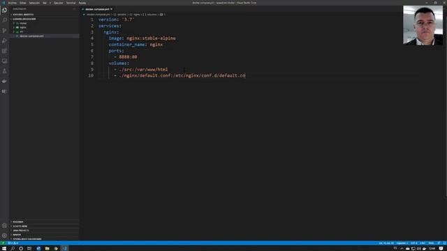Expand the Maven panel section
The image size is (447, 251).
(x=45, y=235)
